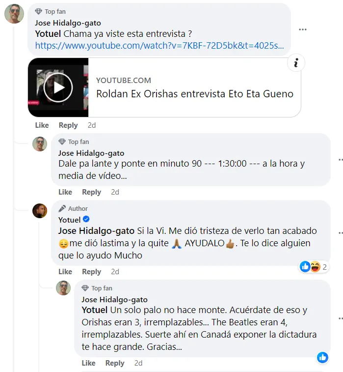
Task: Open the three-dot menu on first comment
Action: pyautogui.click(x=302, y=29)
